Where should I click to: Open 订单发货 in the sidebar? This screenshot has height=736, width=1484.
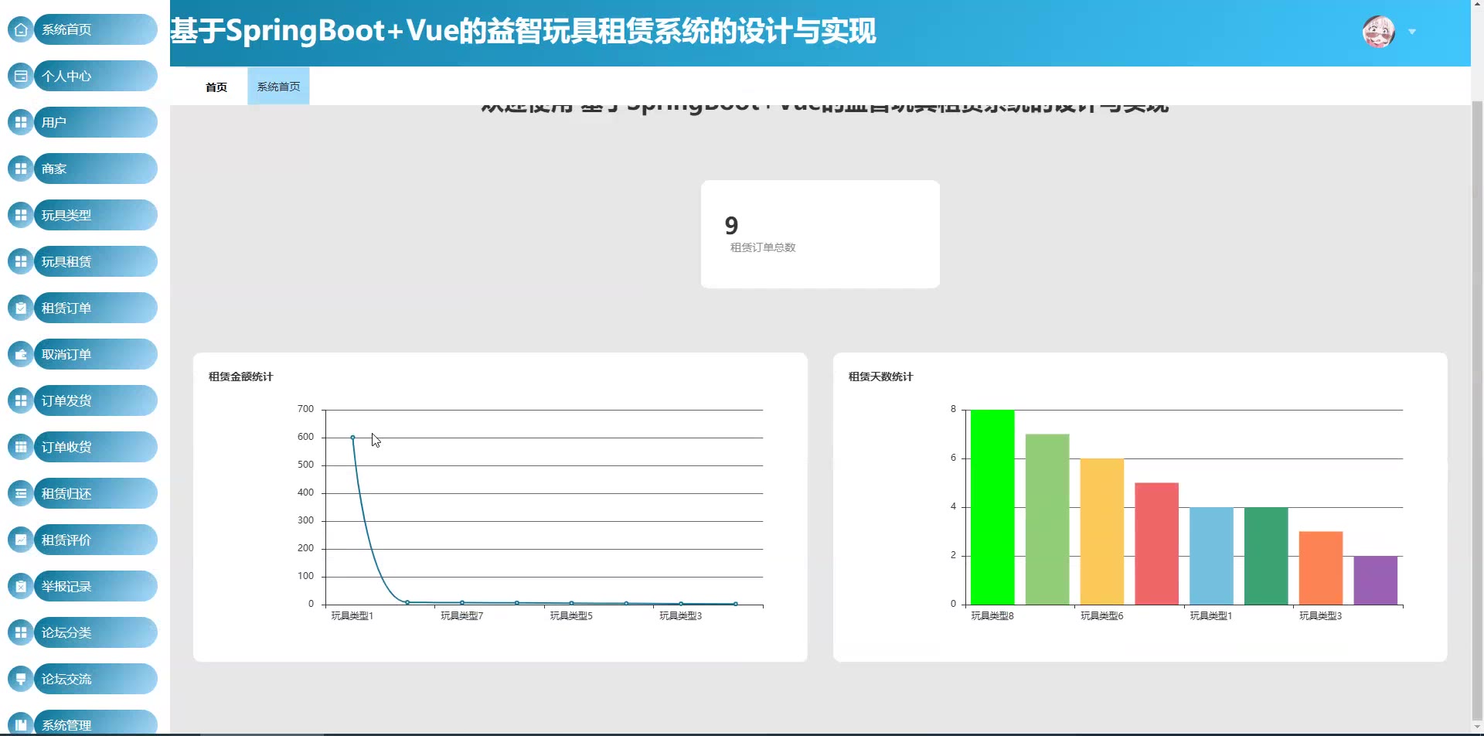click(x=96, y=400)
